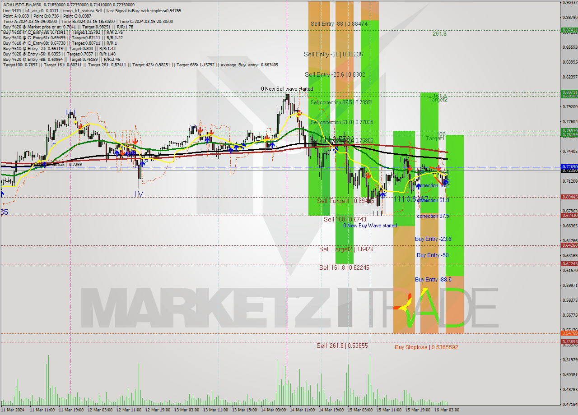Click the '14 Mar 19:00' time axis label
Image resolution: width=578 pixels, height=415 pixels.
pos(331,410)
